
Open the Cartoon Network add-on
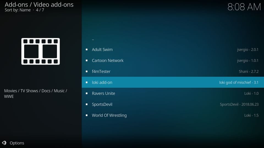173,60
